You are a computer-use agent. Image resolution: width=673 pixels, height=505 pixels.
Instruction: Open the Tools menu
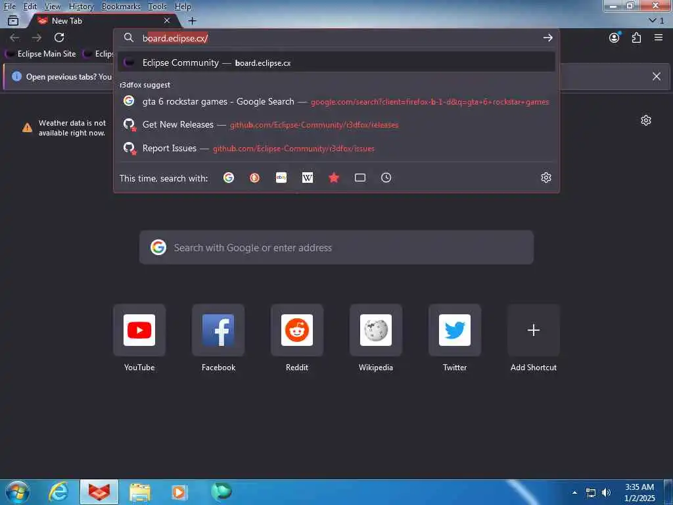point(158,7)
